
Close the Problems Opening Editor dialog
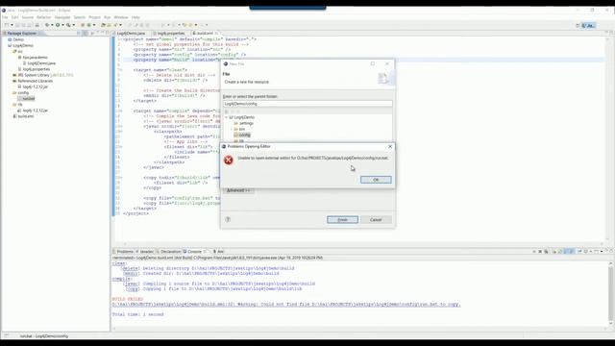[390, 146]
